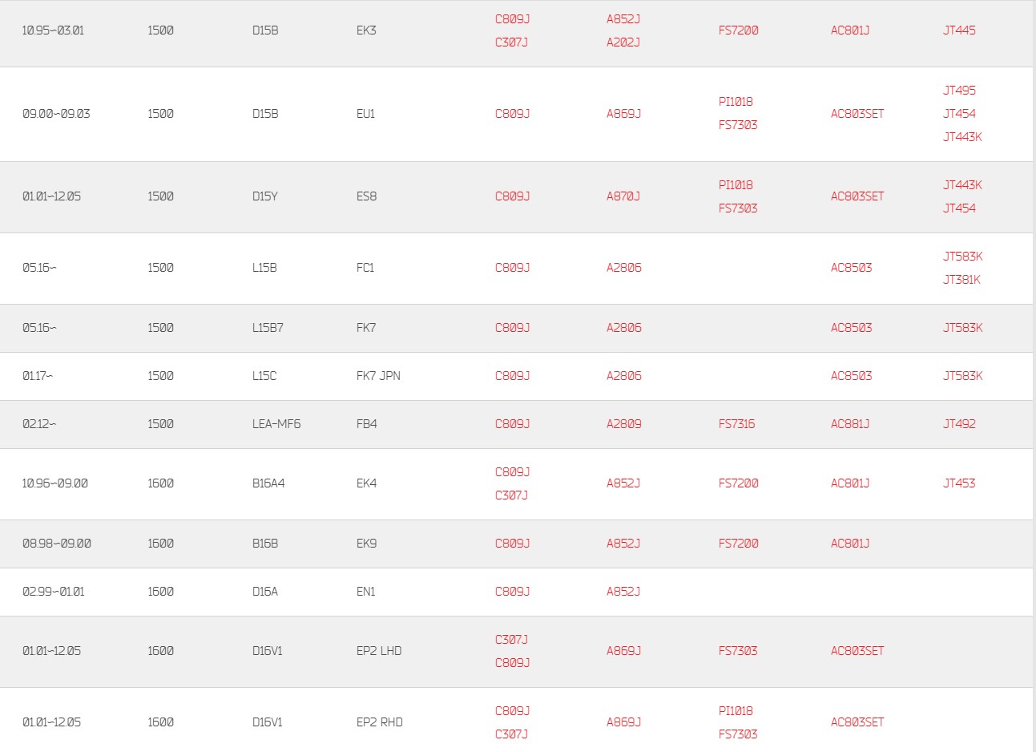Image resolution: width=1036 pixels, height=752 pixels.
Task: Select JT453 link in EK4 row
Action: pyautogui.click(x=959, y=483)
